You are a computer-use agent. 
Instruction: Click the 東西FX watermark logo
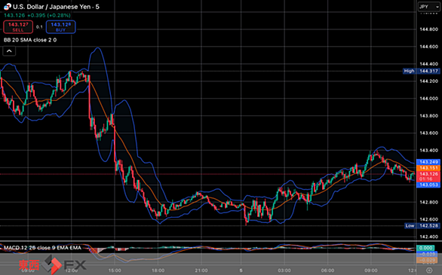53,264
